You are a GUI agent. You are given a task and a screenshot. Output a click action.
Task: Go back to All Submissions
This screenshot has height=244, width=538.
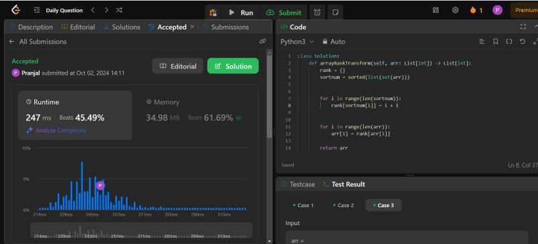38,42
